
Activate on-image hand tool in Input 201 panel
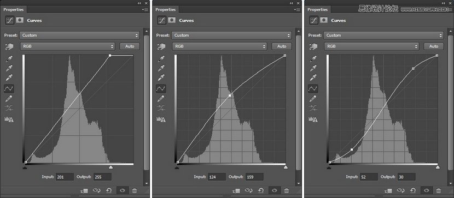(x=9, y=46)
